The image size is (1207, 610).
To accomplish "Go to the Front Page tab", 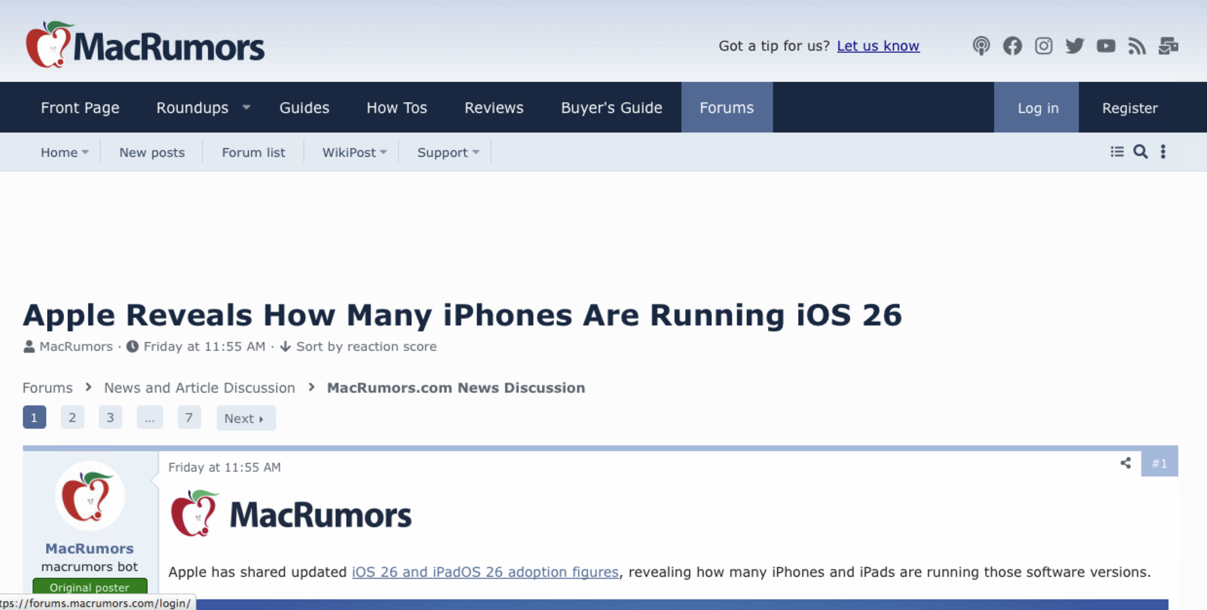I will [x=80, y=107].
